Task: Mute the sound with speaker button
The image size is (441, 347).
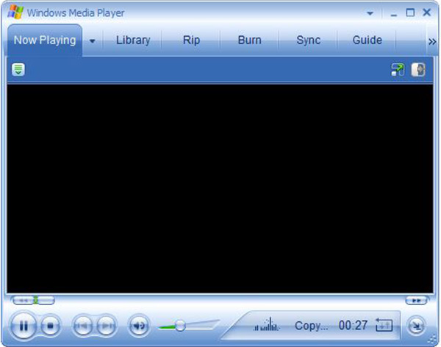Action: 139,326
